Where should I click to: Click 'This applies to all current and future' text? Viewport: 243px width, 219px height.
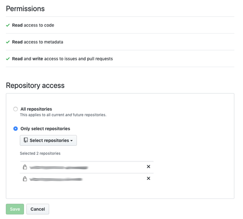(63, 115)
